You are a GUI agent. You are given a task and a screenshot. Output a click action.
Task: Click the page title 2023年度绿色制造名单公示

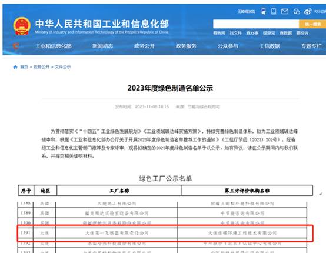point(170,88)
